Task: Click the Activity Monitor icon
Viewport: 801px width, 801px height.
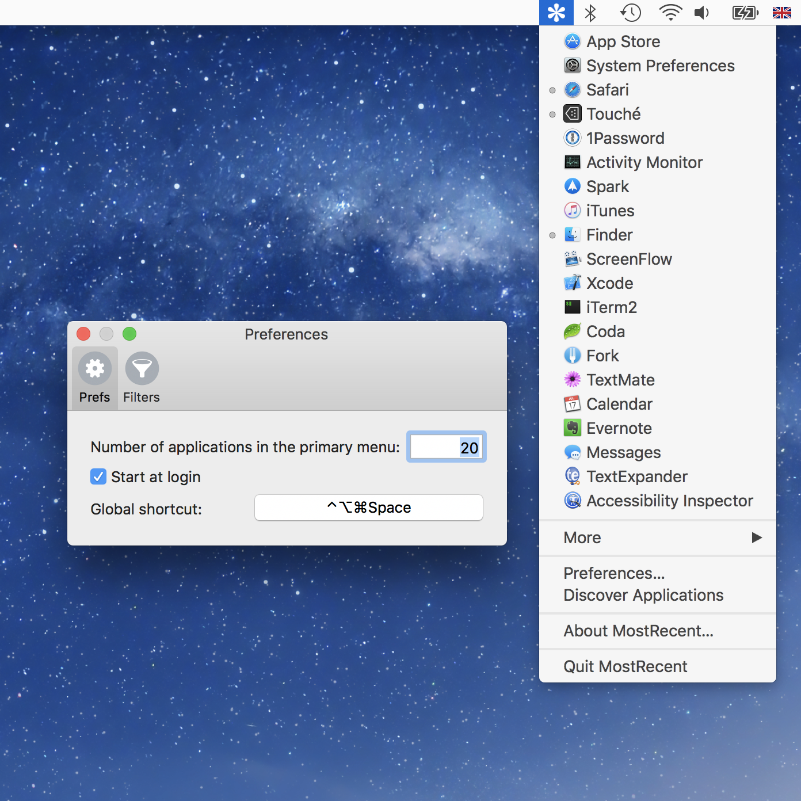Action: (573, 162)
